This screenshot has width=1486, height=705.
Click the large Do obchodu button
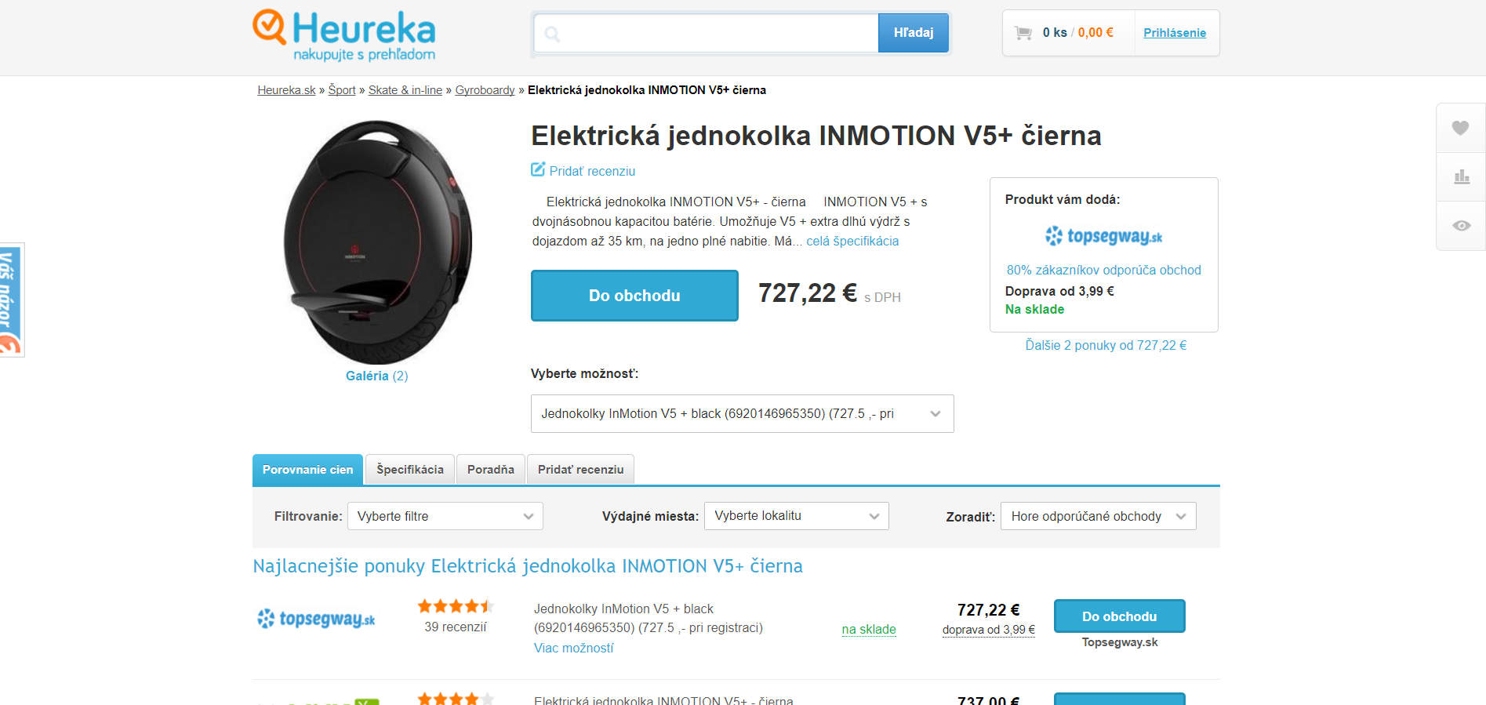point(634,296)
